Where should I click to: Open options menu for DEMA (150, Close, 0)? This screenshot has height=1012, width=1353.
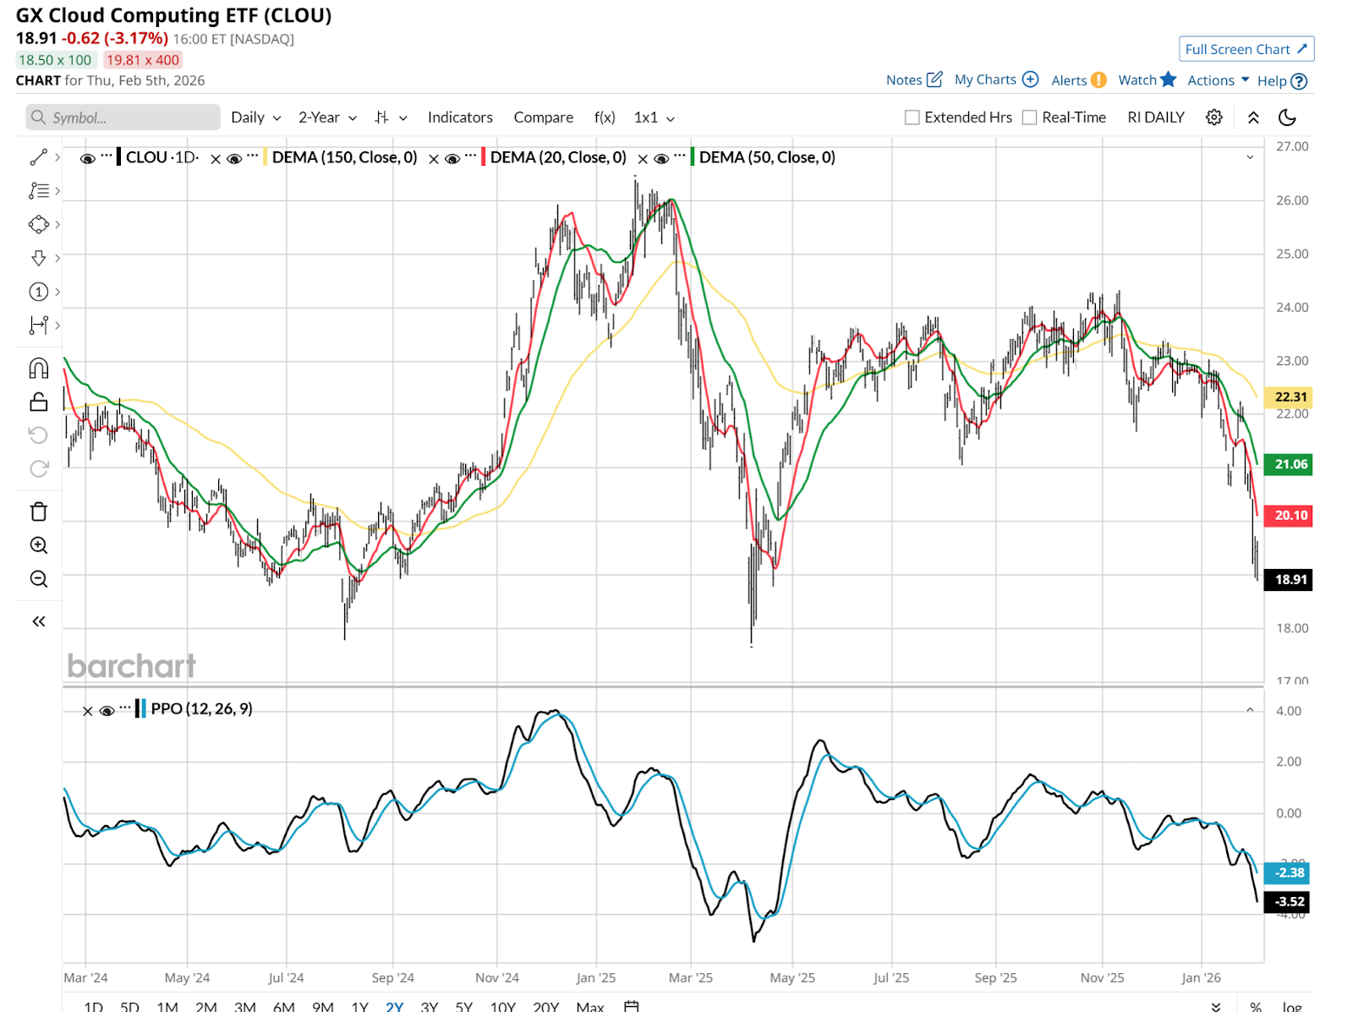252,156
